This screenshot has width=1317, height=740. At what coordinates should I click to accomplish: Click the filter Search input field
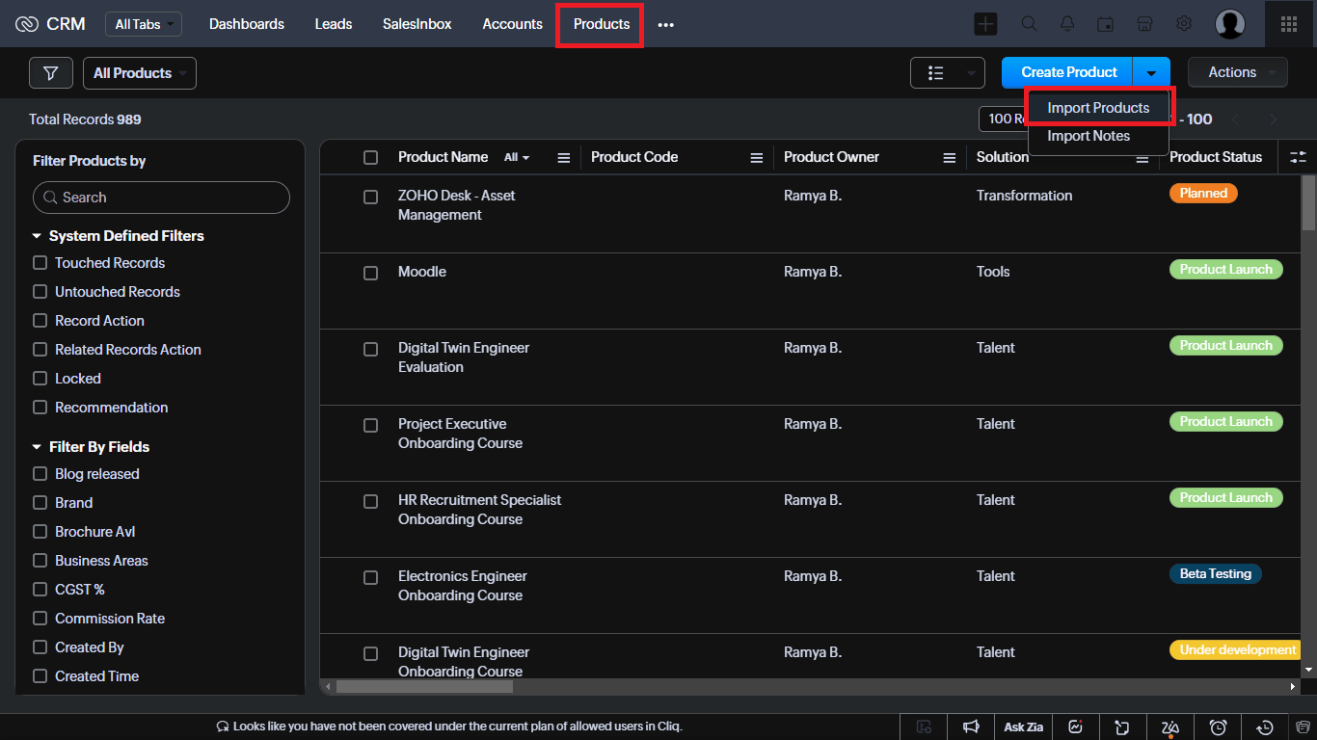(x=161, y=198)
